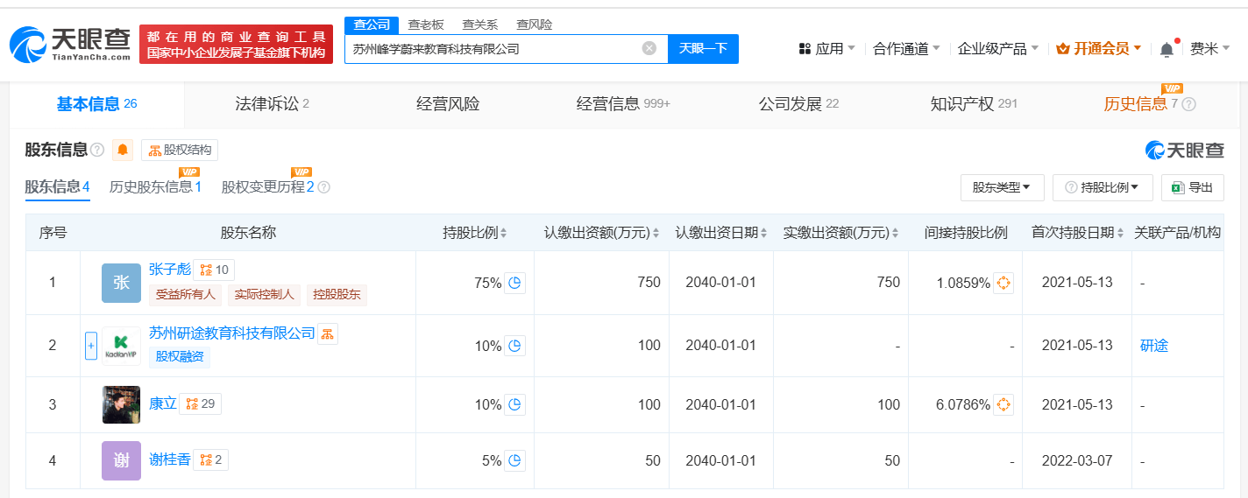Open the 持股比例 filter dropdown
Image resolution: width=1248 pixels, height=498 pixels.
tap(1103, 187)
